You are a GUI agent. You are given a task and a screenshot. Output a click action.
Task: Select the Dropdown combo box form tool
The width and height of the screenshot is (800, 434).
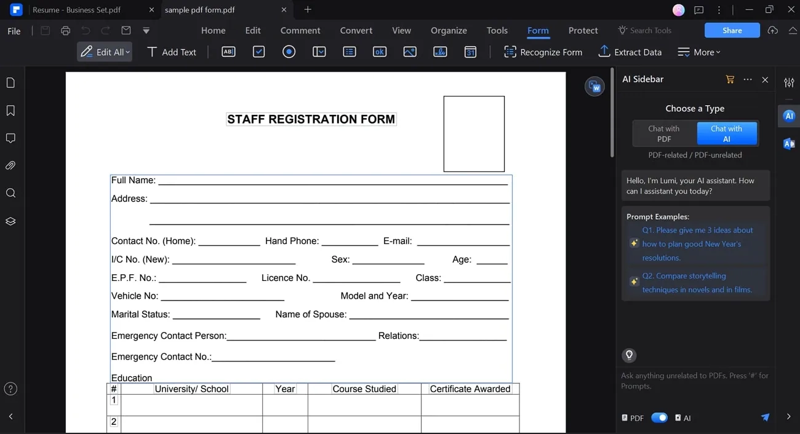click(x=319, y=52)
